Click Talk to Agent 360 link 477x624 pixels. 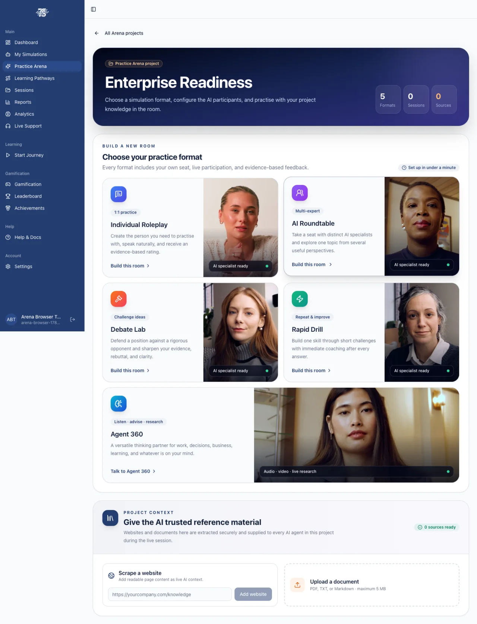(x=133, y=471)
